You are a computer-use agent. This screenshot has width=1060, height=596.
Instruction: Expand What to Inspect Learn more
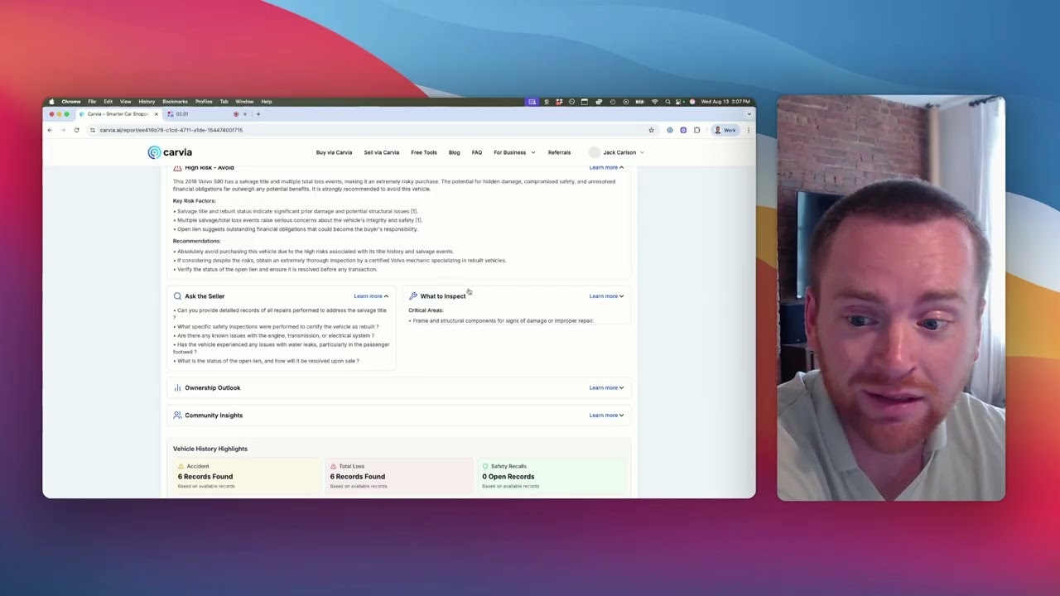click(x=606, y=296)
